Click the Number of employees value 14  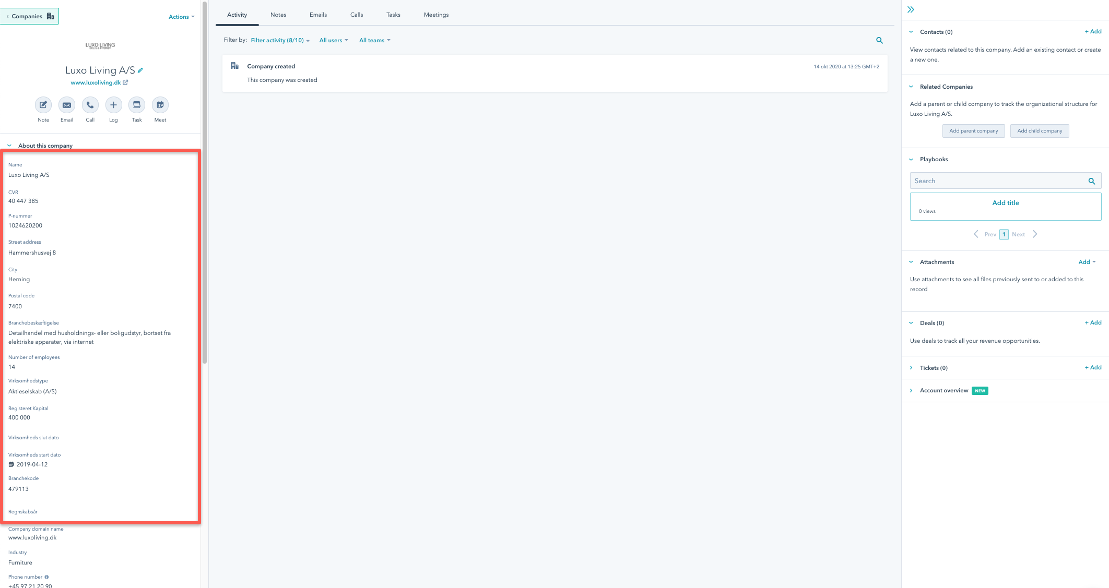point(11,367)
